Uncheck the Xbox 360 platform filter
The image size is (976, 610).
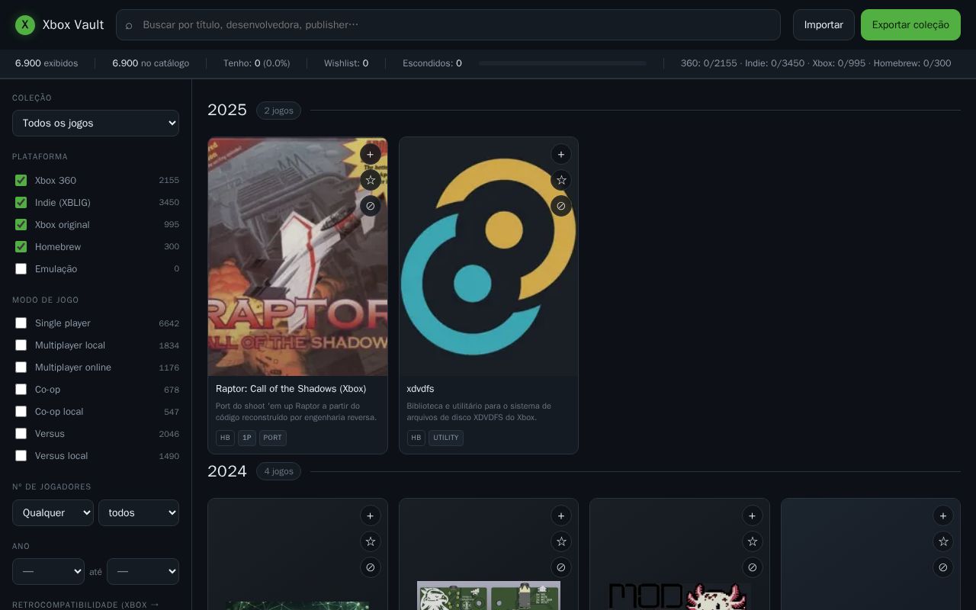[21, 181]
